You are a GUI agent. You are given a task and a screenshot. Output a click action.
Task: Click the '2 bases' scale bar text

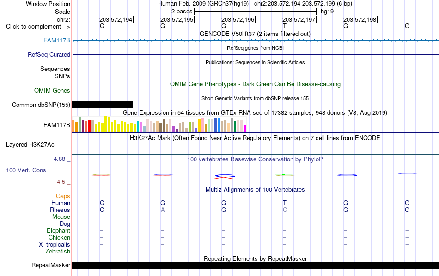click(182, 12)
